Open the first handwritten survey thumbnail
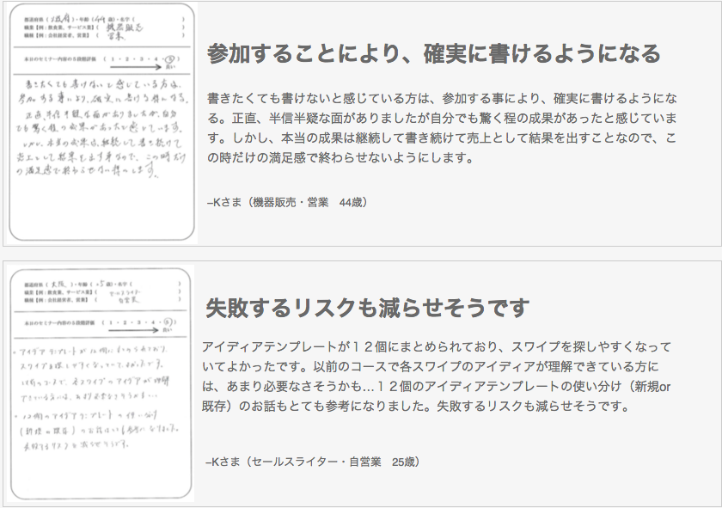722x508 pixels. pyautogui.click(x=101, y=123)
